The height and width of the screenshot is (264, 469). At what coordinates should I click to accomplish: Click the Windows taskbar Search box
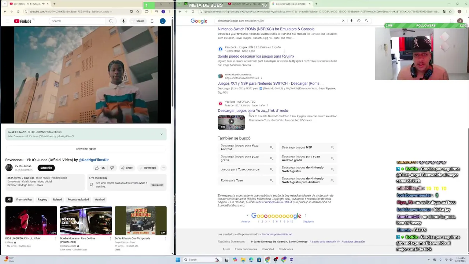click(202, 260)
